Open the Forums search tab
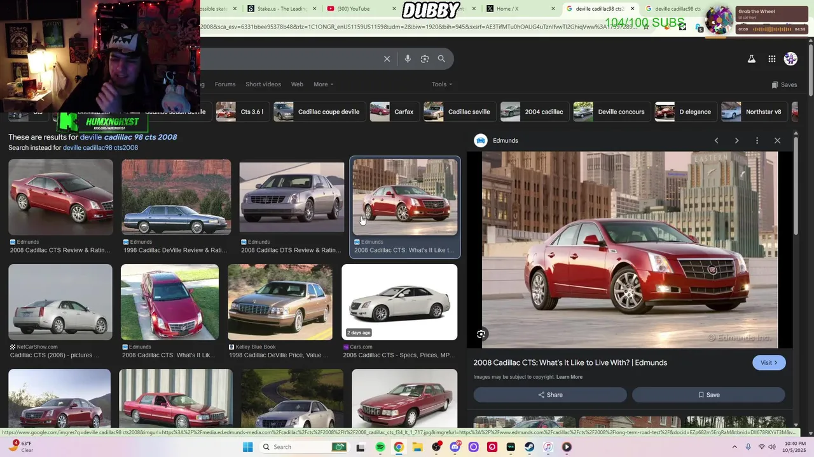Viewport: 814px width, 457px height. point(225,84)
